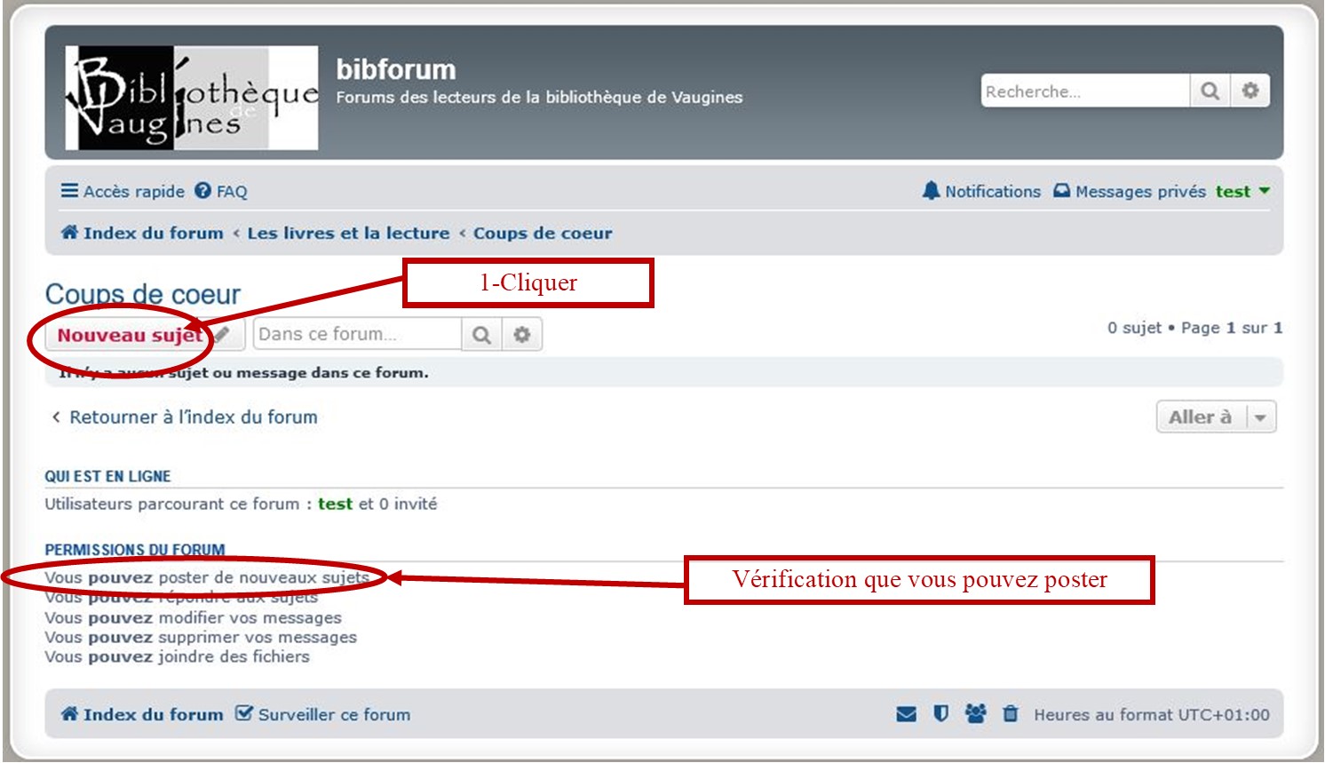Click the header search magnifier icon
The image size is (1325, 763).
1210,91
